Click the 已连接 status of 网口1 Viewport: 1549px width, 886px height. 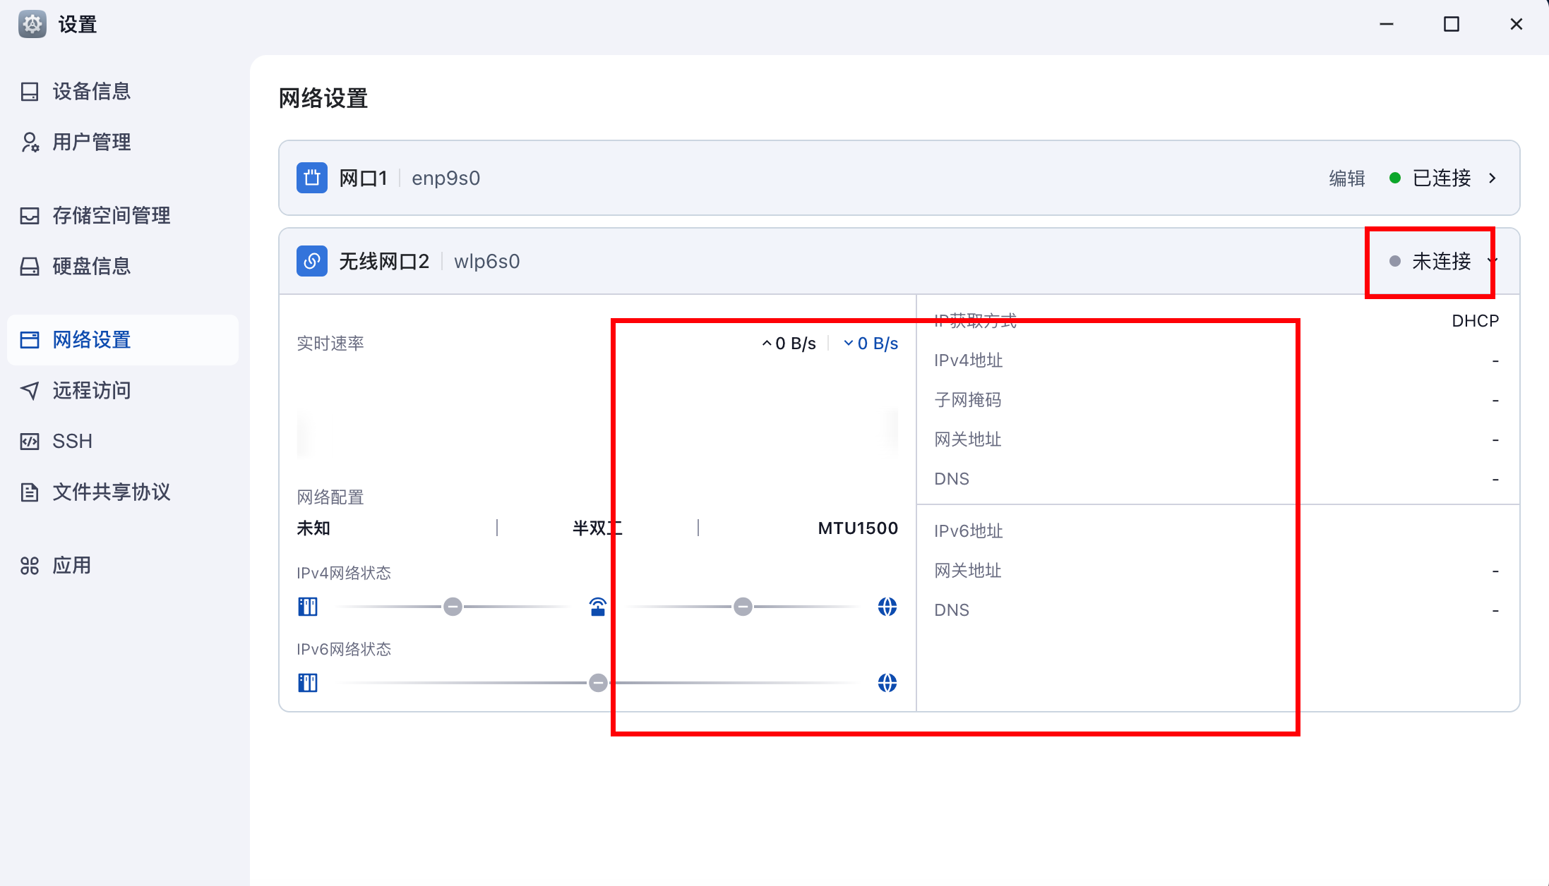[x=1430, y=178]
